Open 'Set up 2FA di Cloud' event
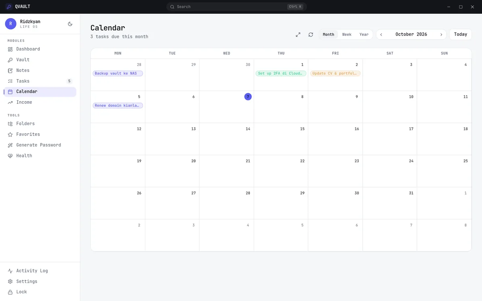The height and width of the screenshot is (301, 482). click(281, 73)
